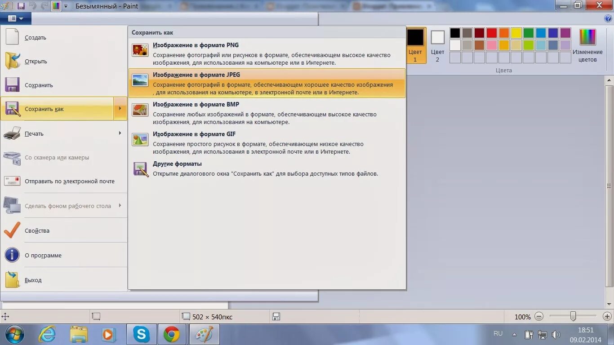
Task: Open Windows Media Player taskbar icon
Action: click(108, 334)
